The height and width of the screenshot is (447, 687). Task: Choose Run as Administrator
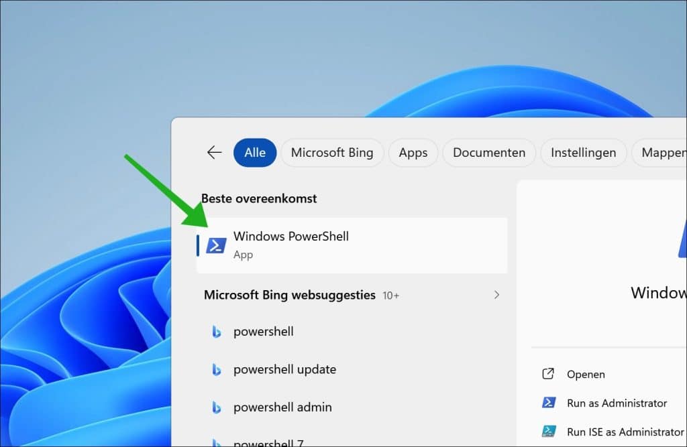[x=617, y=403]
